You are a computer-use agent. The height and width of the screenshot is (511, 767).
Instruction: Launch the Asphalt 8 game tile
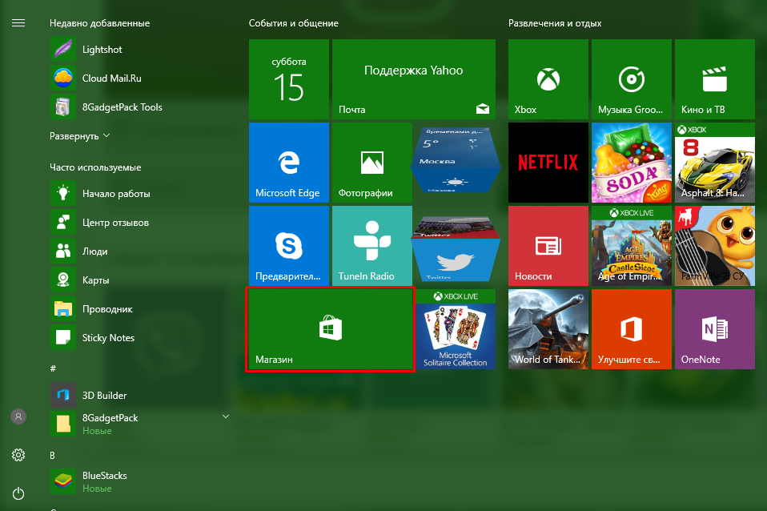(x=715, y=163)
